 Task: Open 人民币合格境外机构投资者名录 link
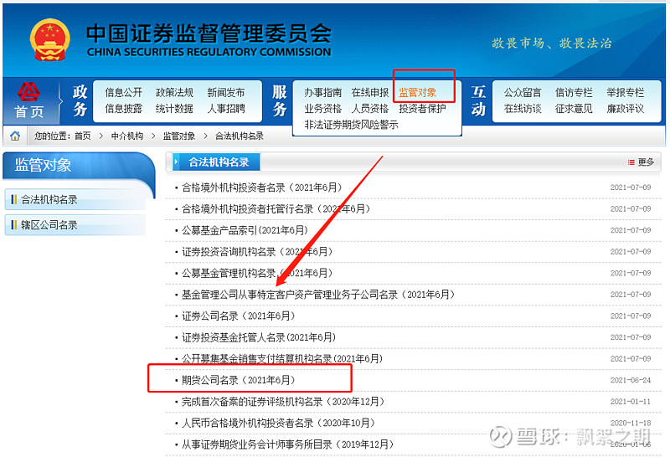279,423
